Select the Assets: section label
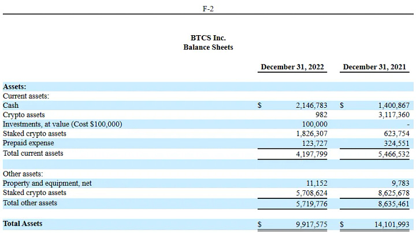The height and width of the screenshot is (233, 416). 14,87
